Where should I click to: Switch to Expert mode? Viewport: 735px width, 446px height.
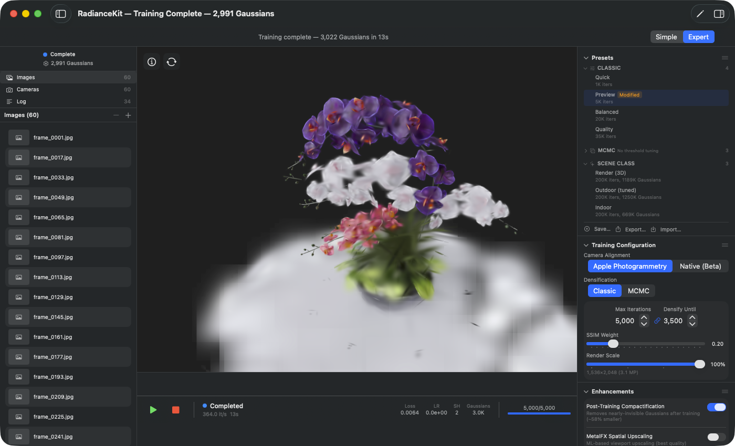(699, 37)
